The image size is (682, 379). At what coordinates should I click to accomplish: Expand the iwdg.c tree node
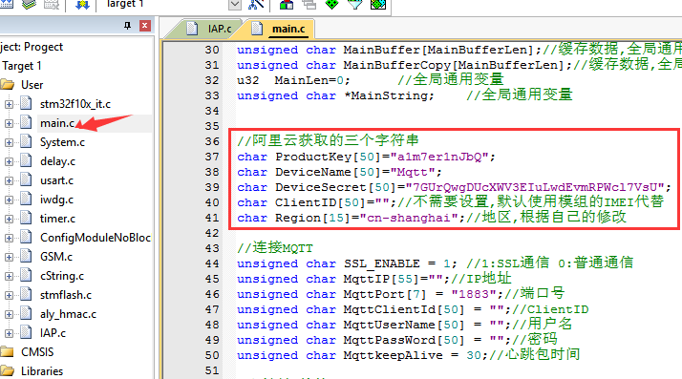coord(9,200)
